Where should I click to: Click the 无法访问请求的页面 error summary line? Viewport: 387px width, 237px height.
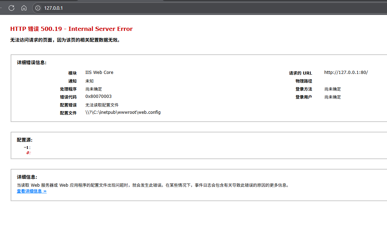pyautogui.click(x=65, y=40)
